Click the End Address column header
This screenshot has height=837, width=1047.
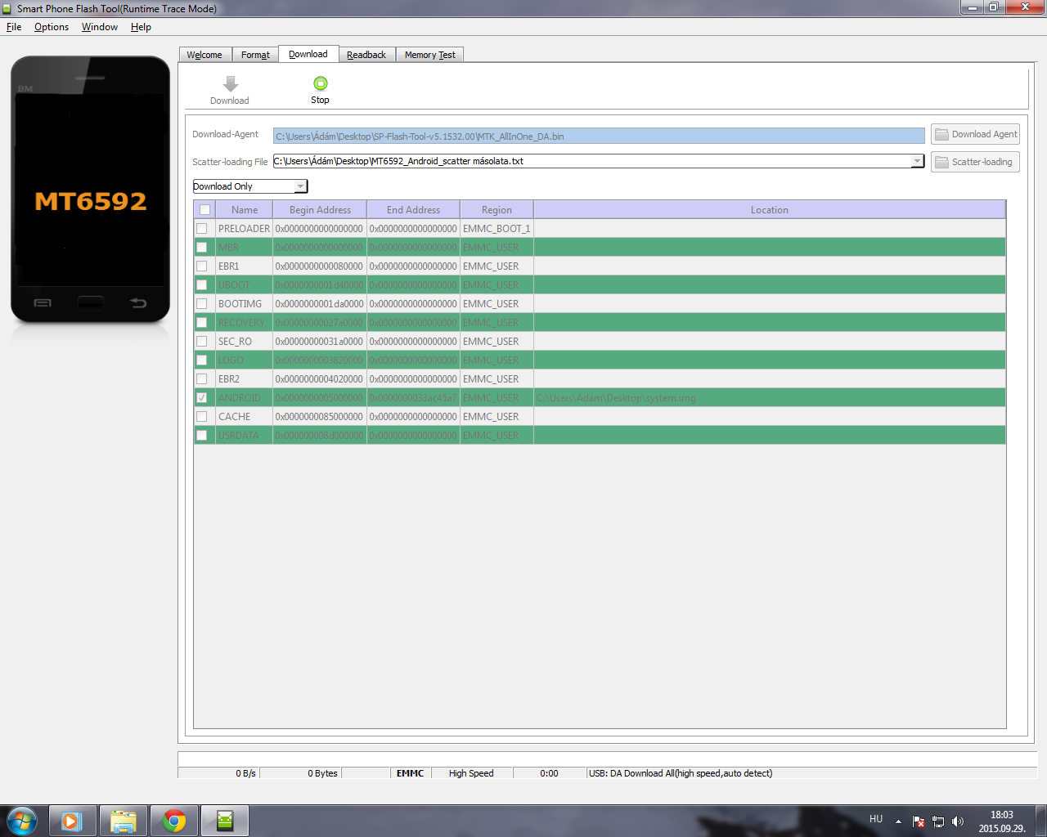click(413, 210)
